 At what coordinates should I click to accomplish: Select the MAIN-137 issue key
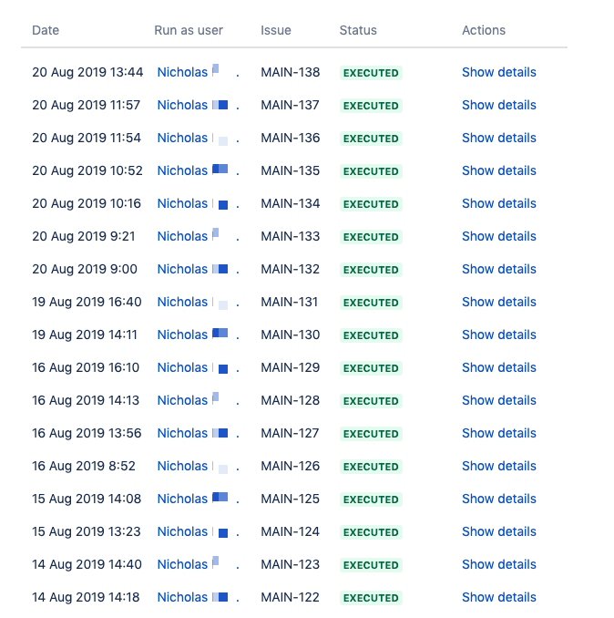290,105
